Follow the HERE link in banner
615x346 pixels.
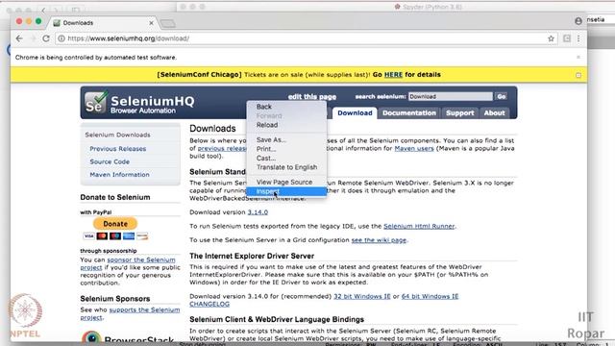coord(393,75)
